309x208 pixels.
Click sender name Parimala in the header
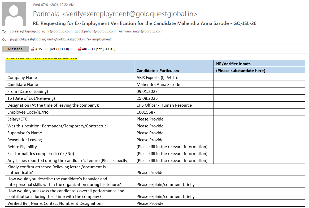tap(47, 14)
